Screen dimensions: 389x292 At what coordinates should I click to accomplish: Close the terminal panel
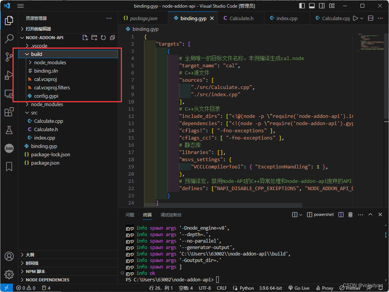coord(380,214)
